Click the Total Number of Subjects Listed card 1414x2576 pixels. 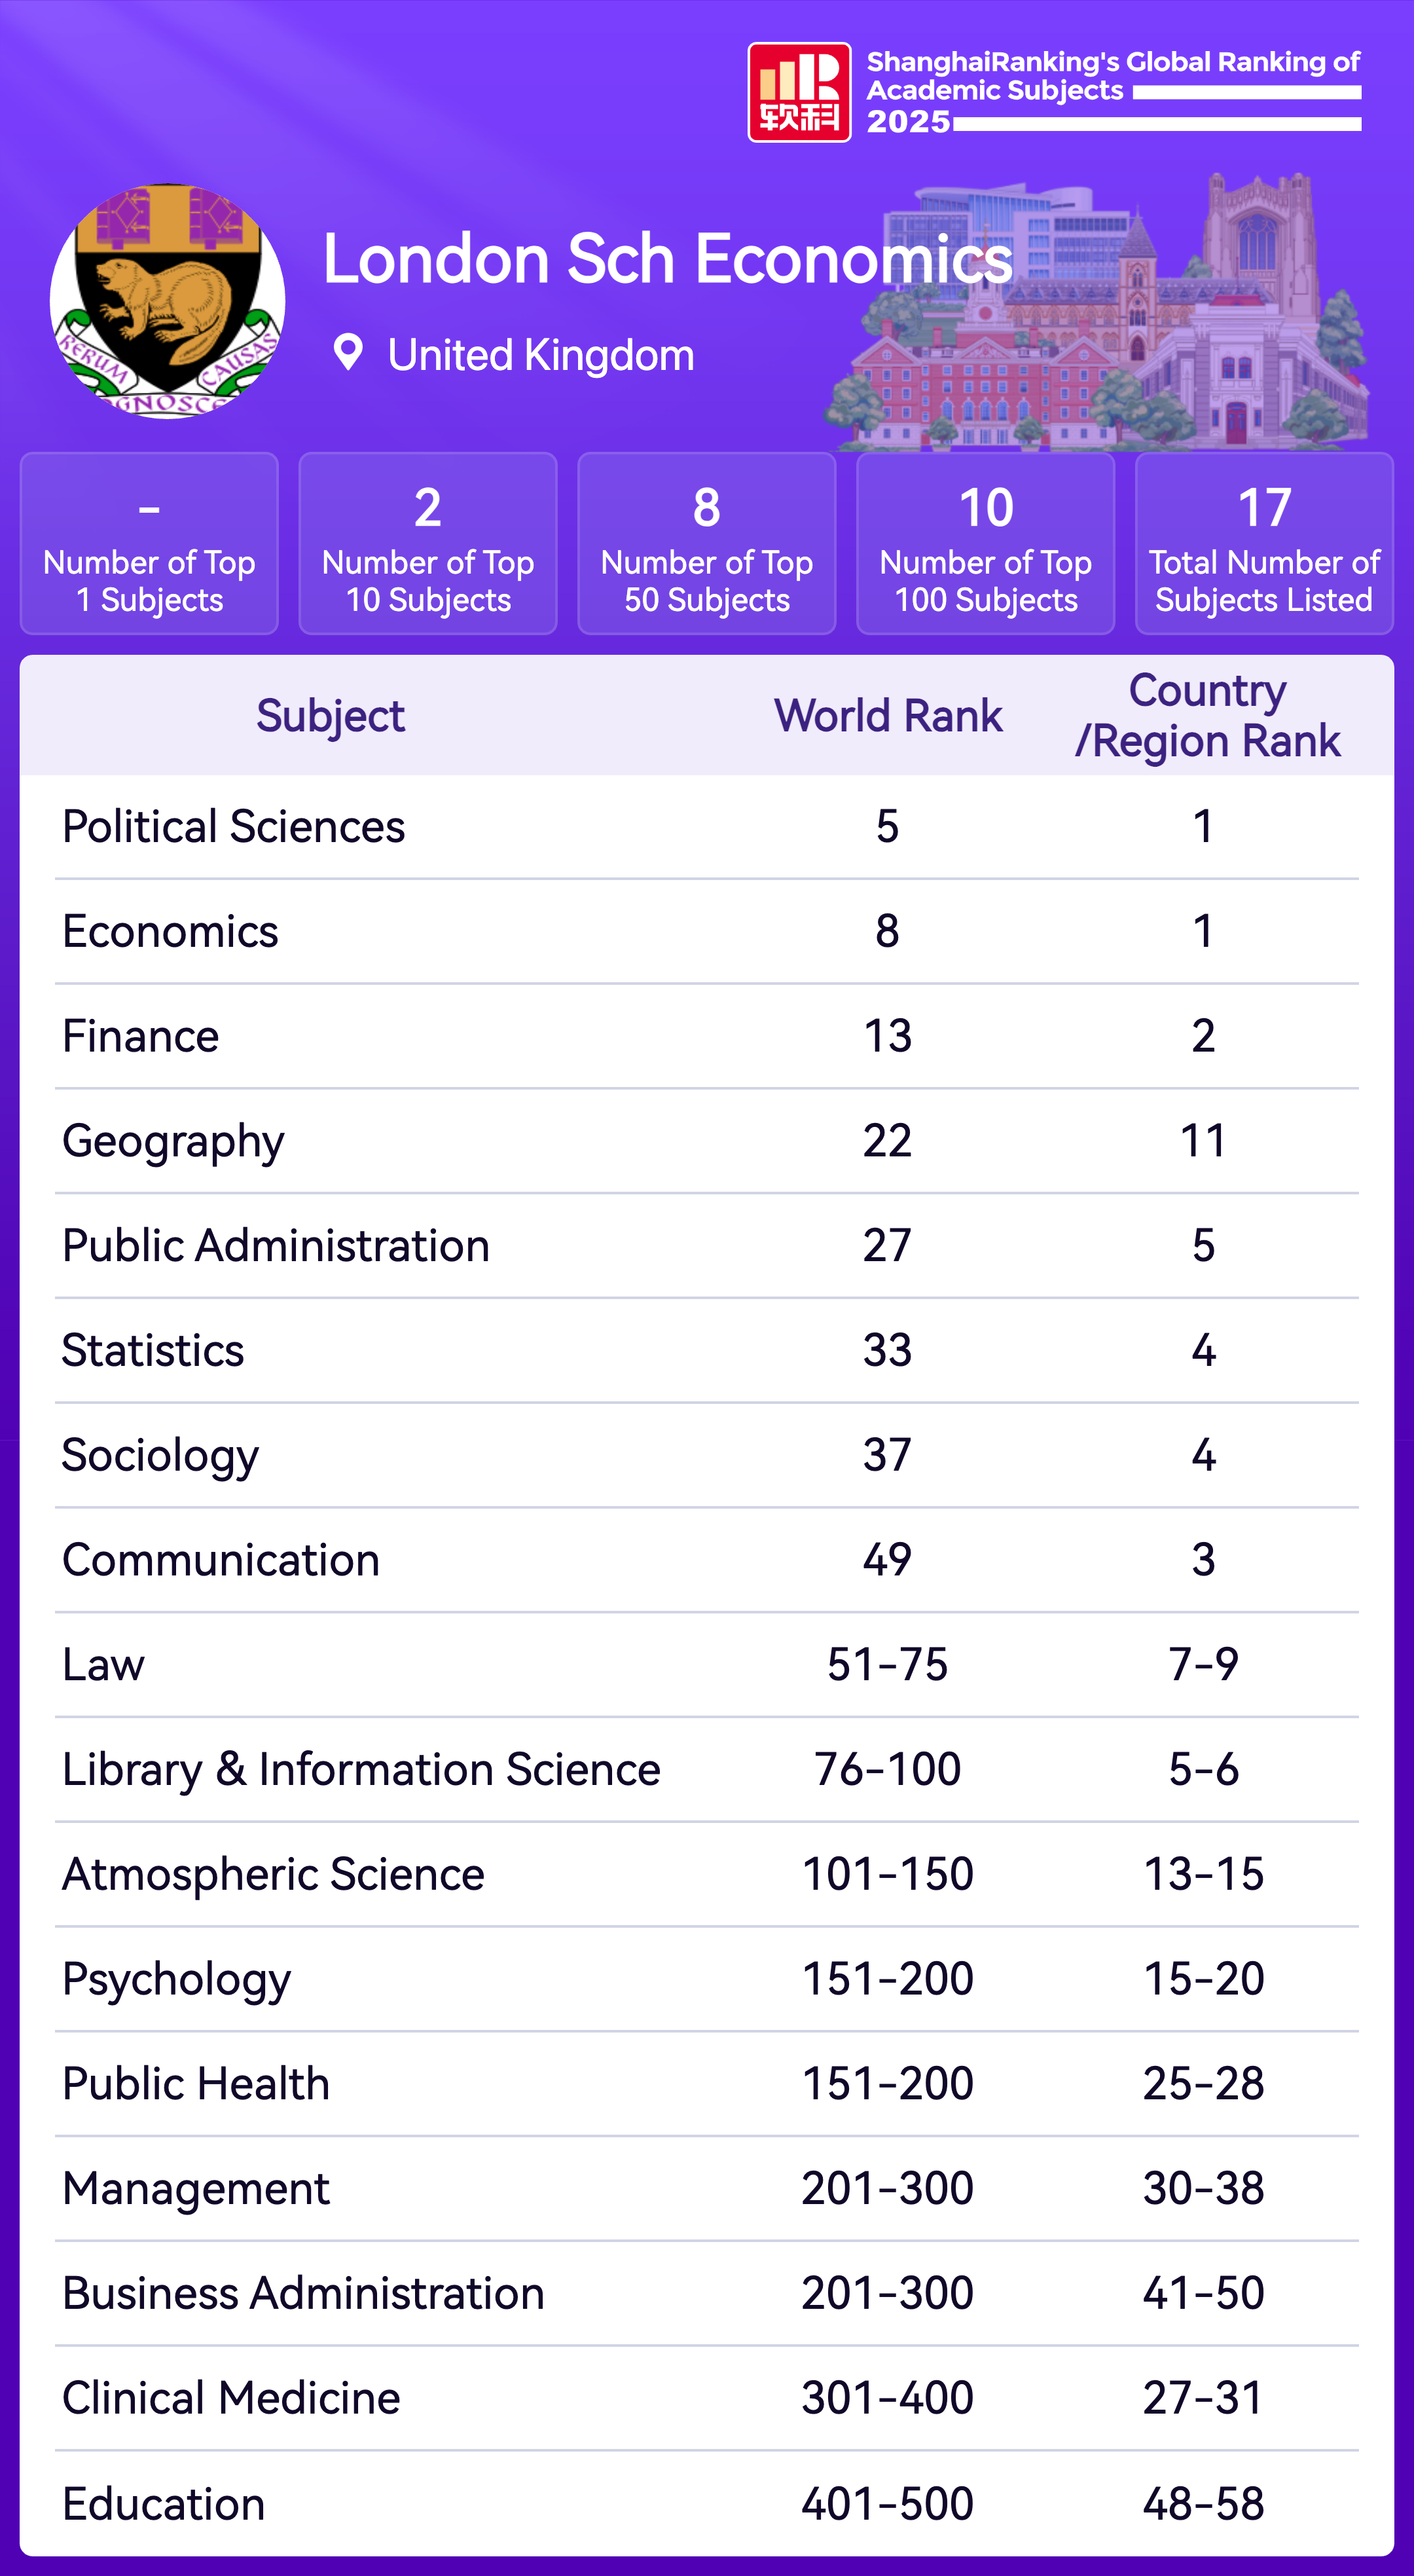pyautogui.click(x=1264, y=544)
